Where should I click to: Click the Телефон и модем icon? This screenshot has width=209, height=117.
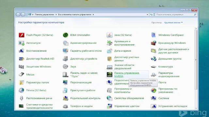[65, 106]
